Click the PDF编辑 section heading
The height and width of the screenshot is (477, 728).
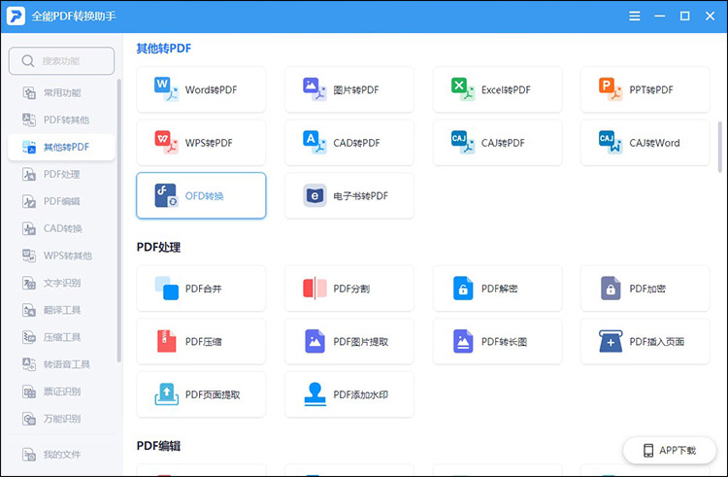point(158,446)
